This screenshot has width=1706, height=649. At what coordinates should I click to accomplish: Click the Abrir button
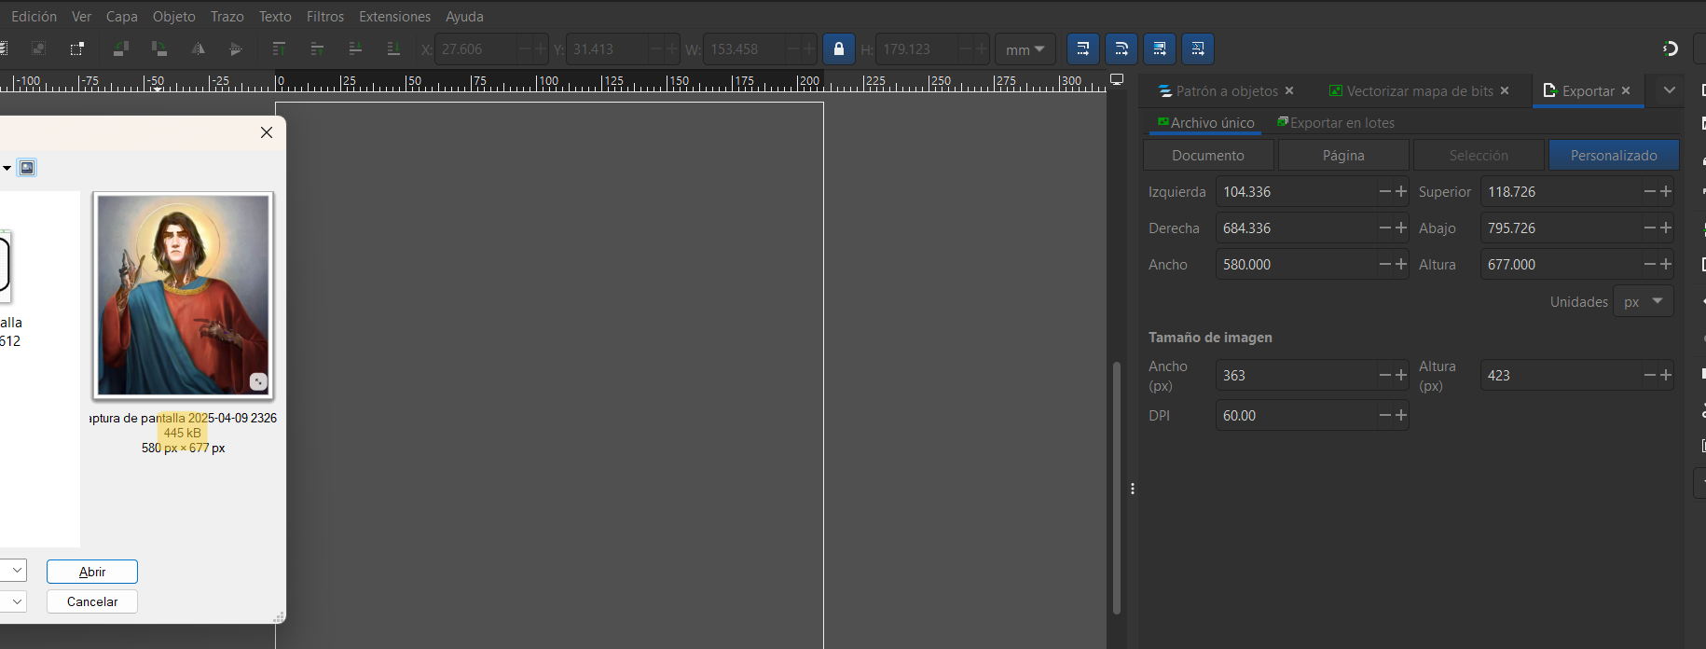point(92,572)
